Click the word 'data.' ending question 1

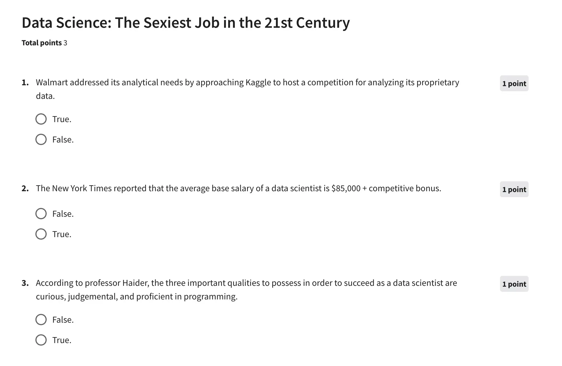pyautogui.click(x=45, y=96)
